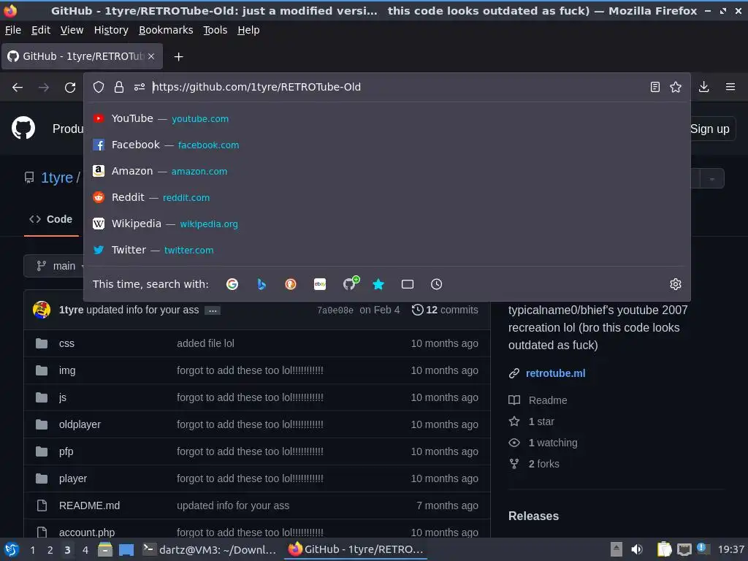
Task: Open the tray eject arrow icon
Action: pyautogui.click(x=617, y=549)
